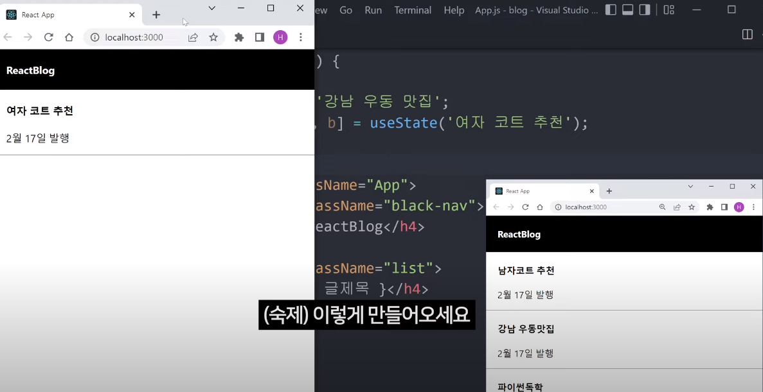
Task: Click post title 파이썬독학 in small window
Action: (x=520, y=387)
